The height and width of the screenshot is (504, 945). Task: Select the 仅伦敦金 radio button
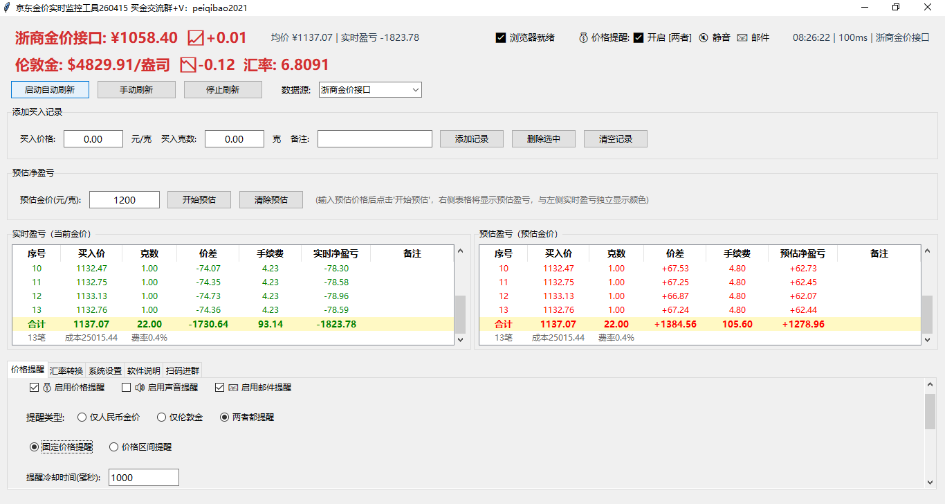pos(161,417)
